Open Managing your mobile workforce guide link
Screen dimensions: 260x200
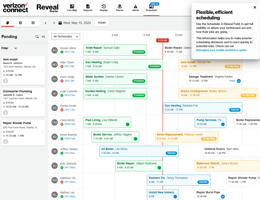(x=221, y=50)
